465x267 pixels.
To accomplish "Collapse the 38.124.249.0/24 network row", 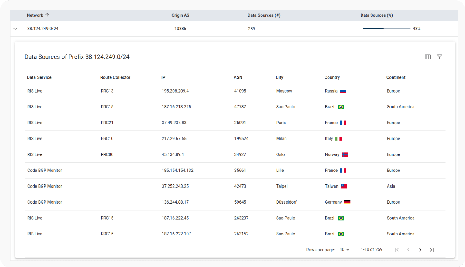I will tap(15, 29).
